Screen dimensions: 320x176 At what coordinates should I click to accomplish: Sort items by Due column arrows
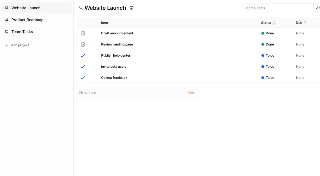305,23
